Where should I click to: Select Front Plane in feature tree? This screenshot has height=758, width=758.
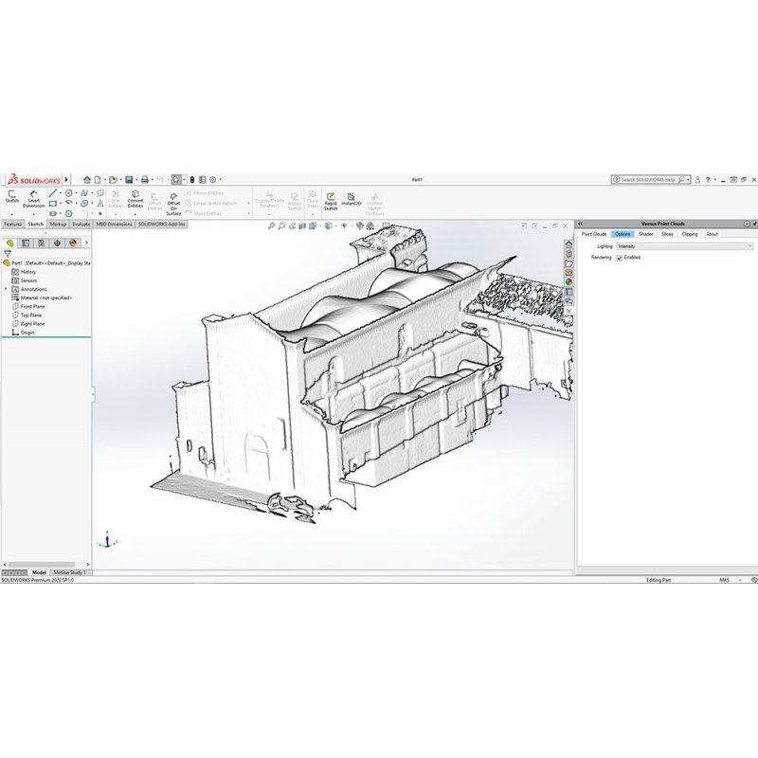coord(33,306)
